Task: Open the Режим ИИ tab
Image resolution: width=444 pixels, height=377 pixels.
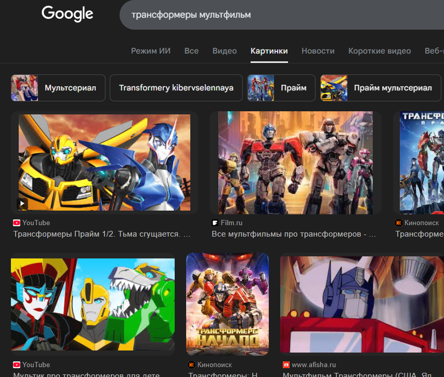Action: coord(151,51)
